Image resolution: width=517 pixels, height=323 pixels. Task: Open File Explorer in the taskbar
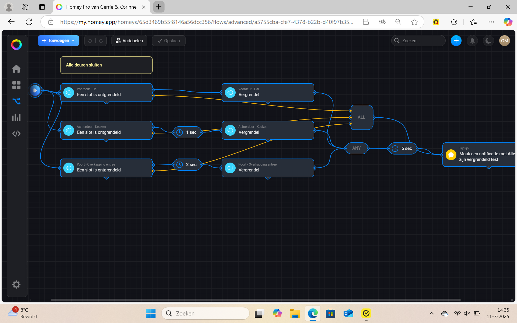[295, 313]
